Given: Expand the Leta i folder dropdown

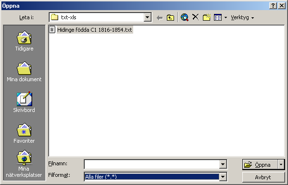Looking at the screenshot, I should [147, 17].
